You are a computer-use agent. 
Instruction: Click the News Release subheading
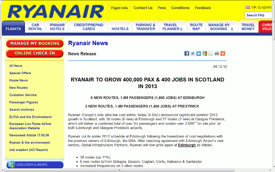tap(82, 54)
